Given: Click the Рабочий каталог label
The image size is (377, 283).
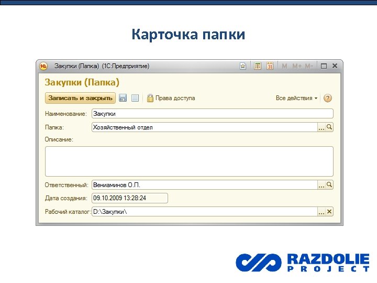Looking at the screenshot, I should 68,212.
